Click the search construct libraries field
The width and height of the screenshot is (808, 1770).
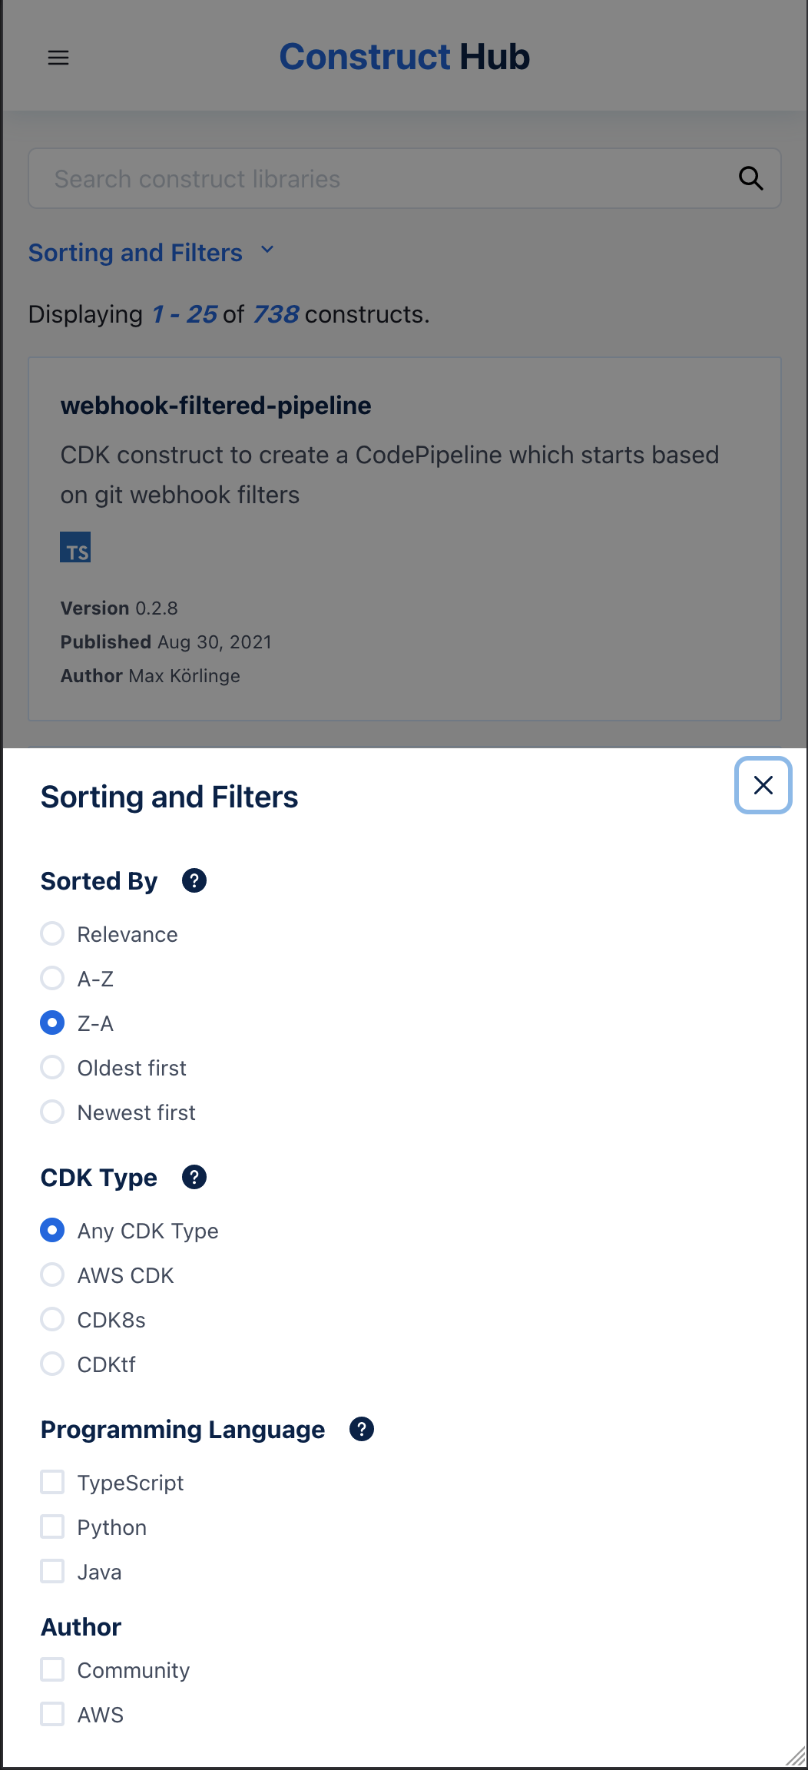point(307,177)
